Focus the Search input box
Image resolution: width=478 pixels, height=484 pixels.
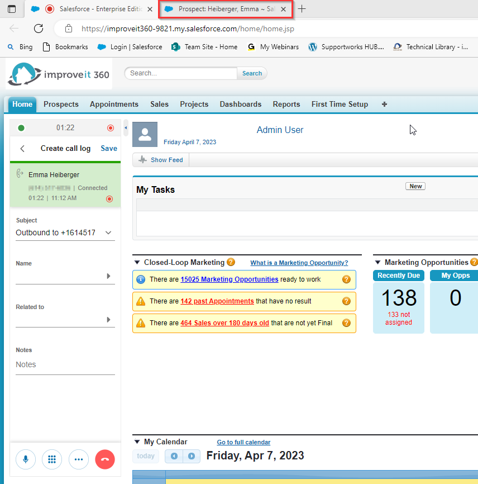181,73
